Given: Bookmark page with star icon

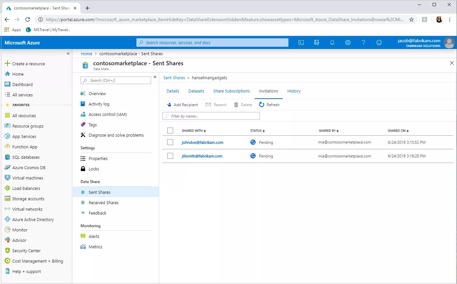Looking at the screenshot, I should [412, 19].
